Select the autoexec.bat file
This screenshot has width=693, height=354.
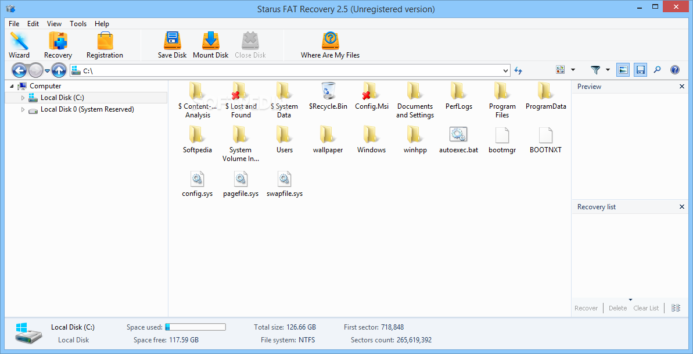[458, 140]
